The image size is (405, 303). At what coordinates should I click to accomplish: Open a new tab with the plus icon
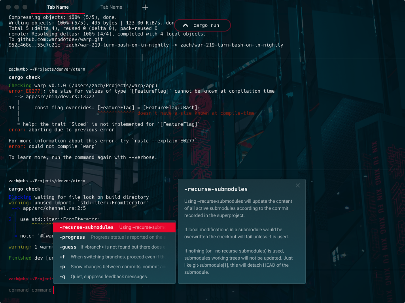pos(145,7)
